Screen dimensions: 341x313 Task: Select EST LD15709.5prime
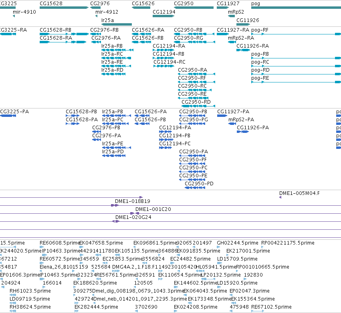(x=237, y=259)
